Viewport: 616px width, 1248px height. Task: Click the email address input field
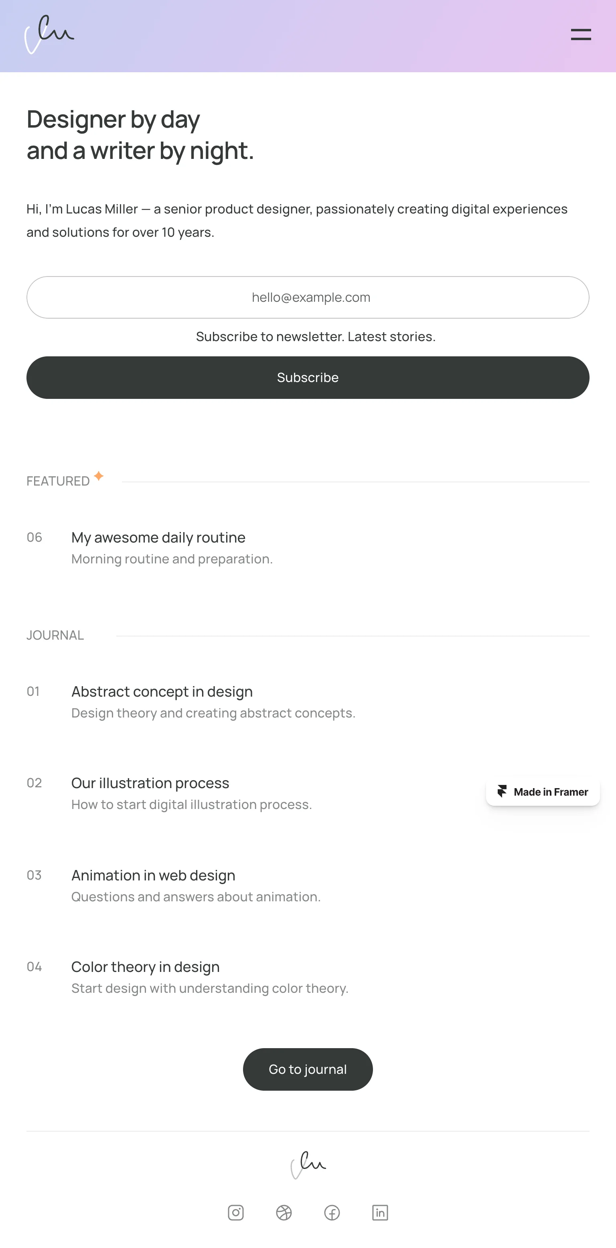(x=308, y=297)
